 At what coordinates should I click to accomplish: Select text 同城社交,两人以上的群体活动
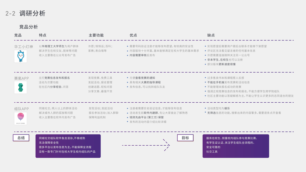click(58, 108)
